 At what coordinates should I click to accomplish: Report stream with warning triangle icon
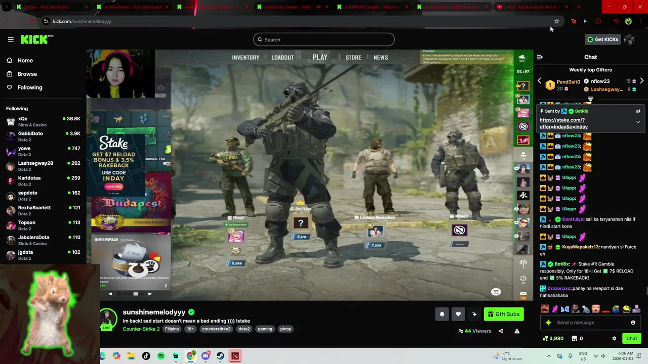[x=517, y=331]
